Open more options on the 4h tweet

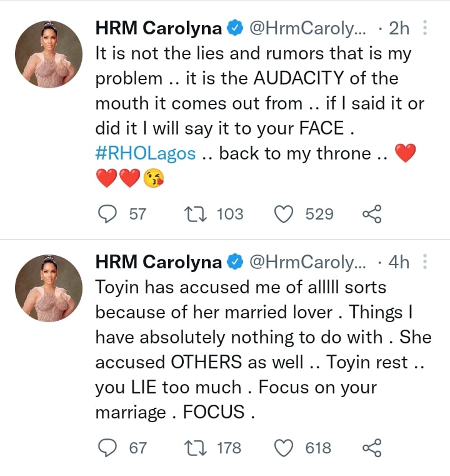(426, 261)
